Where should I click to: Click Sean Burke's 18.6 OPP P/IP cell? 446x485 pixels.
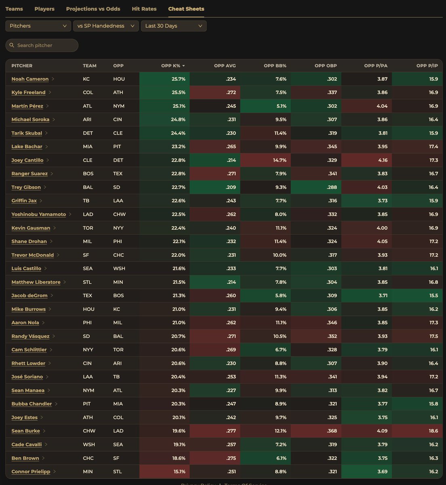coord(417,431)
